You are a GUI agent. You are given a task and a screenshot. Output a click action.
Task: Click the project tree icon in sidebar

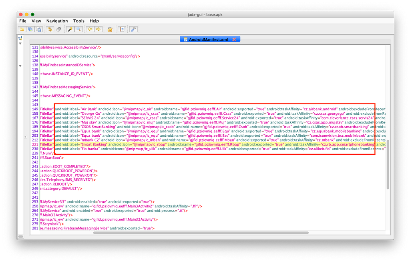20,38
